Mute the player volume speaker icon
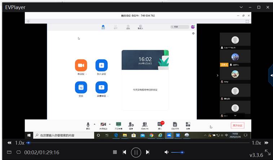This screenshot has width=273, height=160. [166, 152]
